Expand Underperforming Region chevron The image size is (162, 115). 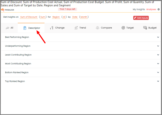[158, 46]
